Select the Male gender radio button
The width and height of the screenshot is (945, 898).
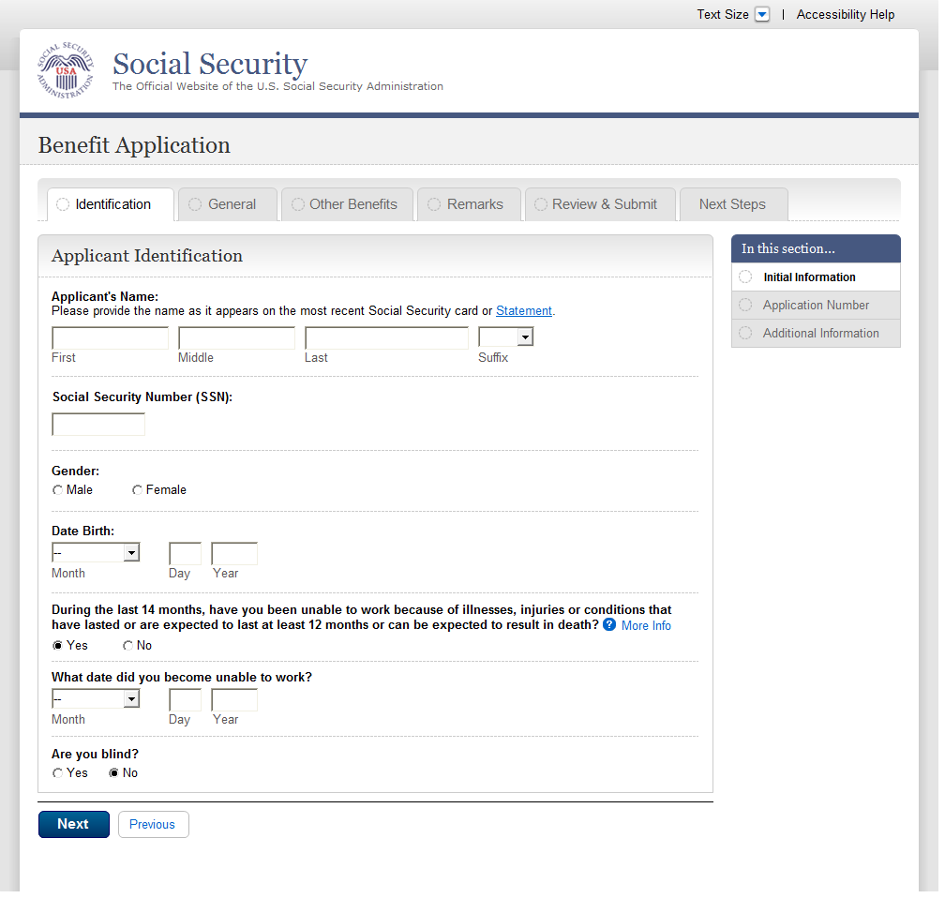(x=58, y=490)
